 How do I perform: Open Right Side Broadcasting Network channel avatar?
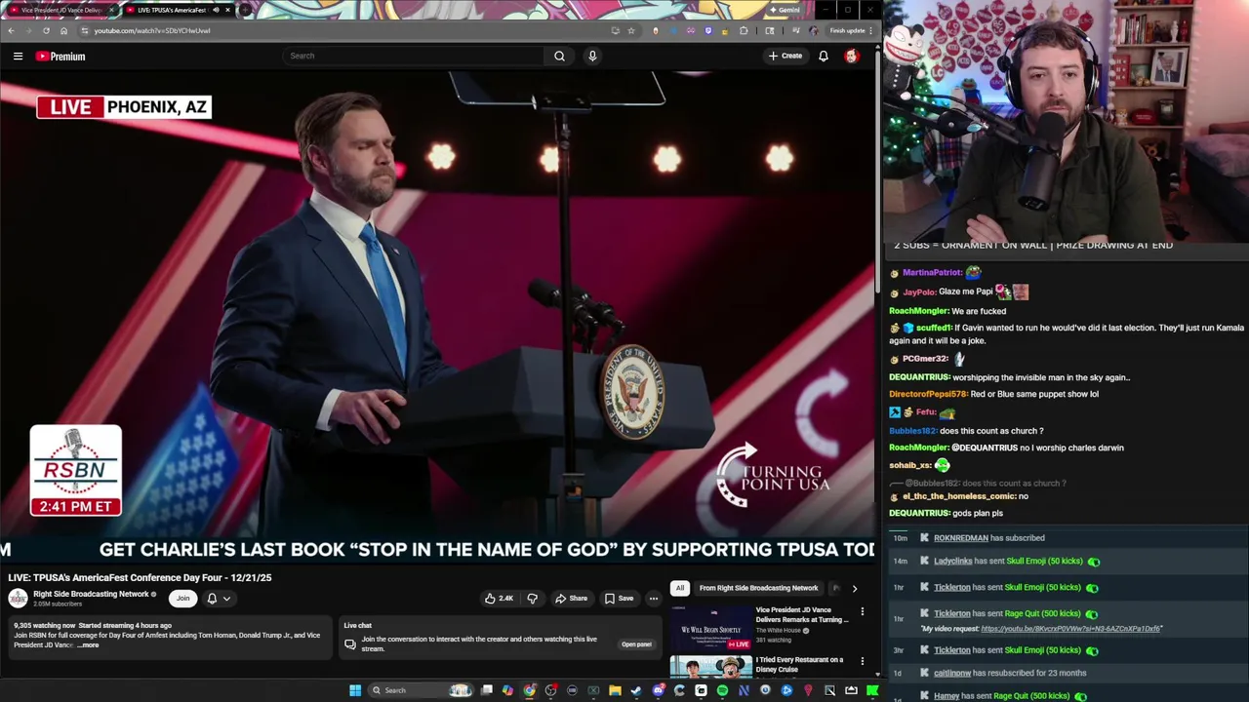tap(19, 599)
